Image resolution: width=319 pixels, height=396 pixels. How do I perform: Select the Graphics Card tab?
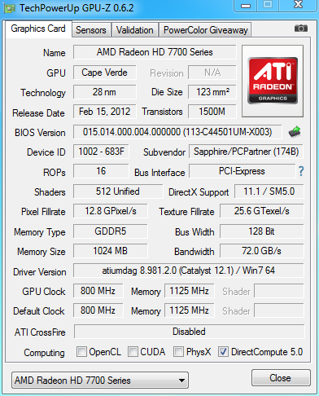[38, 29]
